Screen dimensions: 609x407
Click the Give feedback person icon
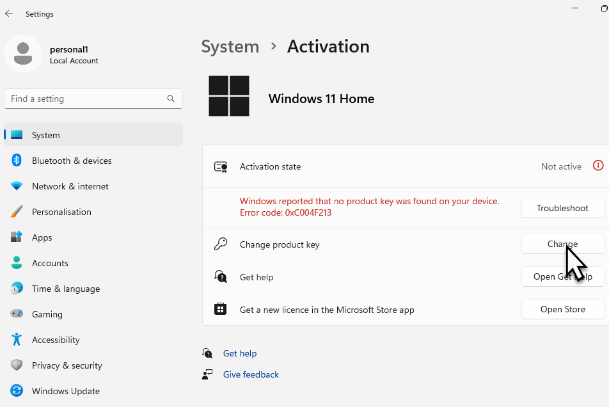pyautogui.click(x=207, y=374)
